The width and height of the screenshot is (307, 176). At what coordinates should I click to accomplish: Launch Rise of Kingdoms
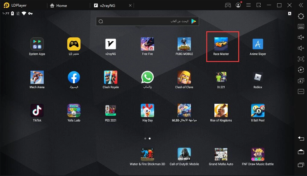tap(221, 110)
